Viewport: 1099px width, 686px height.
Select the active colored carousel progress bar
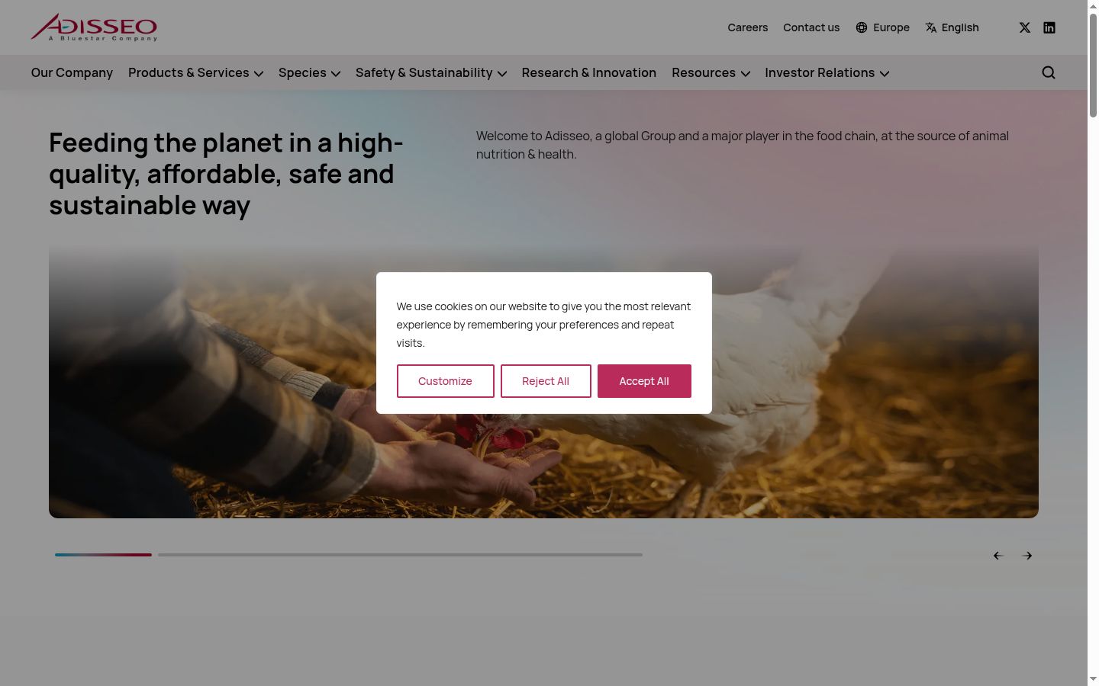(x=103, y=555)
